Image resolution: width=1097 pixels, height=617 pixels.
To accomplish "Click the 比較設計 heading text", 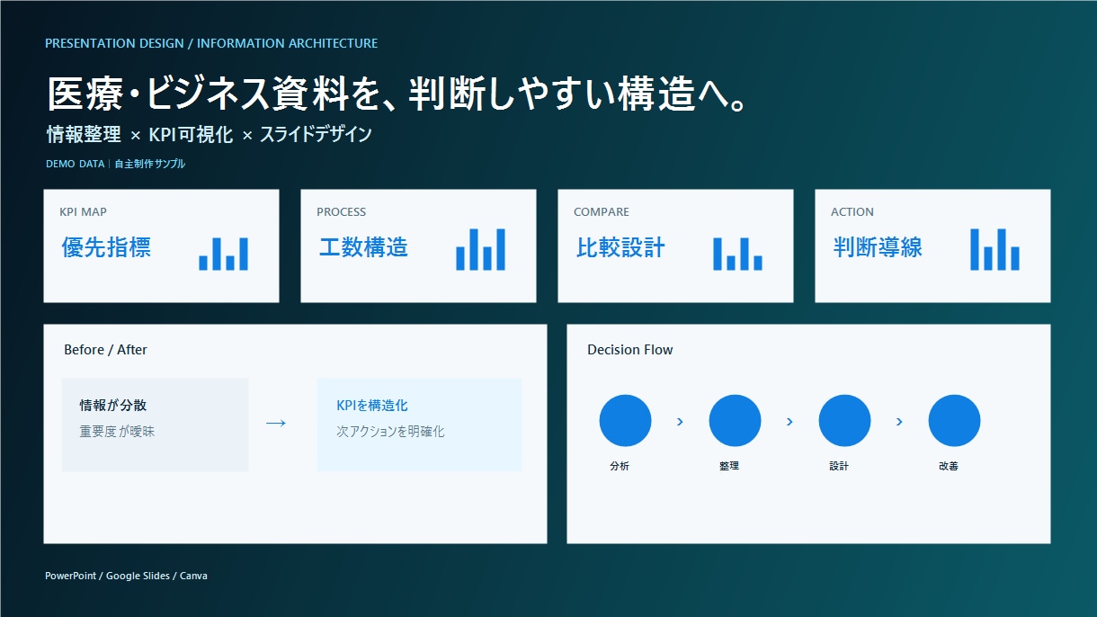I will [x=620, y=247].
